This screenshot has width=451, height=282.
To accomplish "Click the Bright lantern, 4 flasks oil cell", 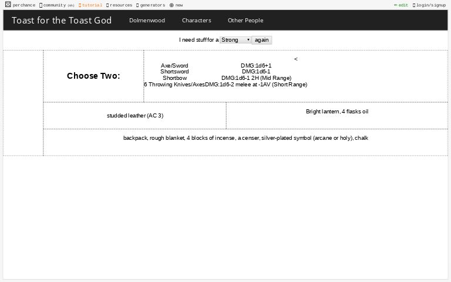I will click(x=337, y=112).
